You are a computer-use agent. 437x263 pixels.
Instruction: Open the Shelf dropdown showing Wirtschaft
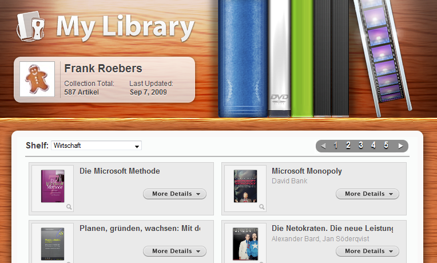coord(96,146)
